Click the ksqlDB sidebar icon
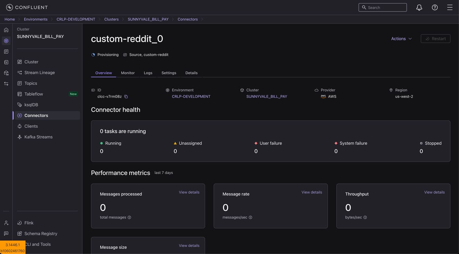Screen dimensions: 459x254 pyautogui.click(x=20, y=105)
